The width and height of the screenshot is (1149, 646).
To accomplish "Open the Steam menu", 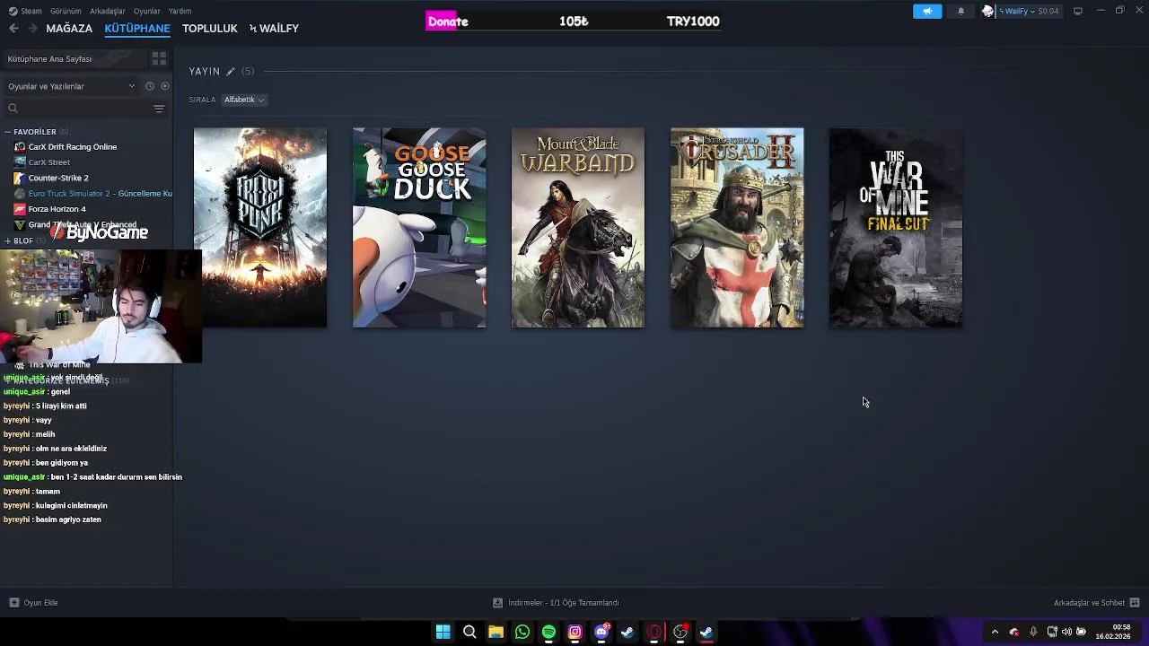I will pos(26,11).
